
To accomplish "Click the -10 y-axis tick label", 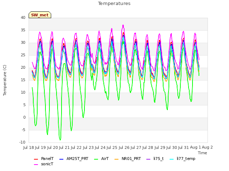I will point(22,142).
